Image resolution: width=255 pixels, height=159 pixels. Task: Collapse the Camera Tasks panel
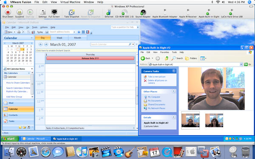174,71
